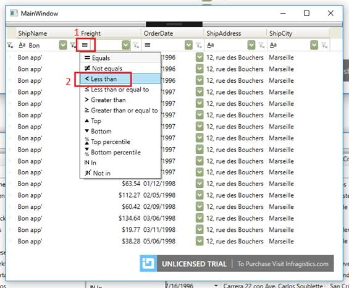Viewport: 349px width, 288px height.
Task: Open date dropdown for the 01/12/1998 row
Action: tap(200, 184)
